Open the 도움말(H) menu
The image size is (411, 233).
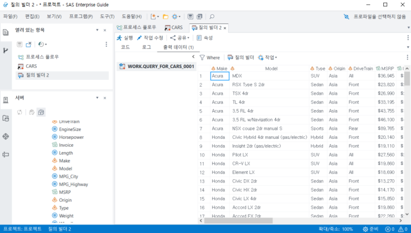(x=131, y=16)
